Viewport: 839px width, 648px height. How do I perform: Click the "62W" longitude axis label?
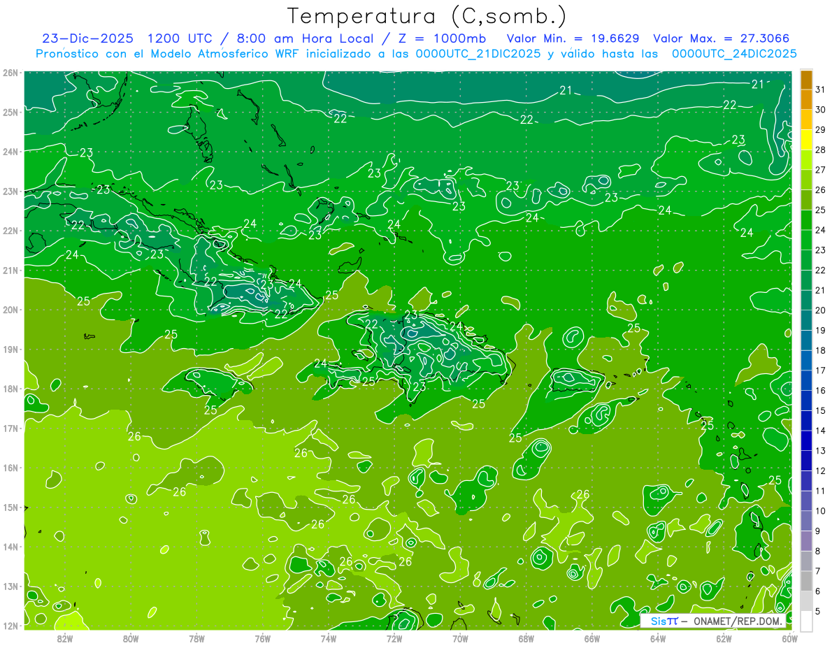click(x=724, y=638)
